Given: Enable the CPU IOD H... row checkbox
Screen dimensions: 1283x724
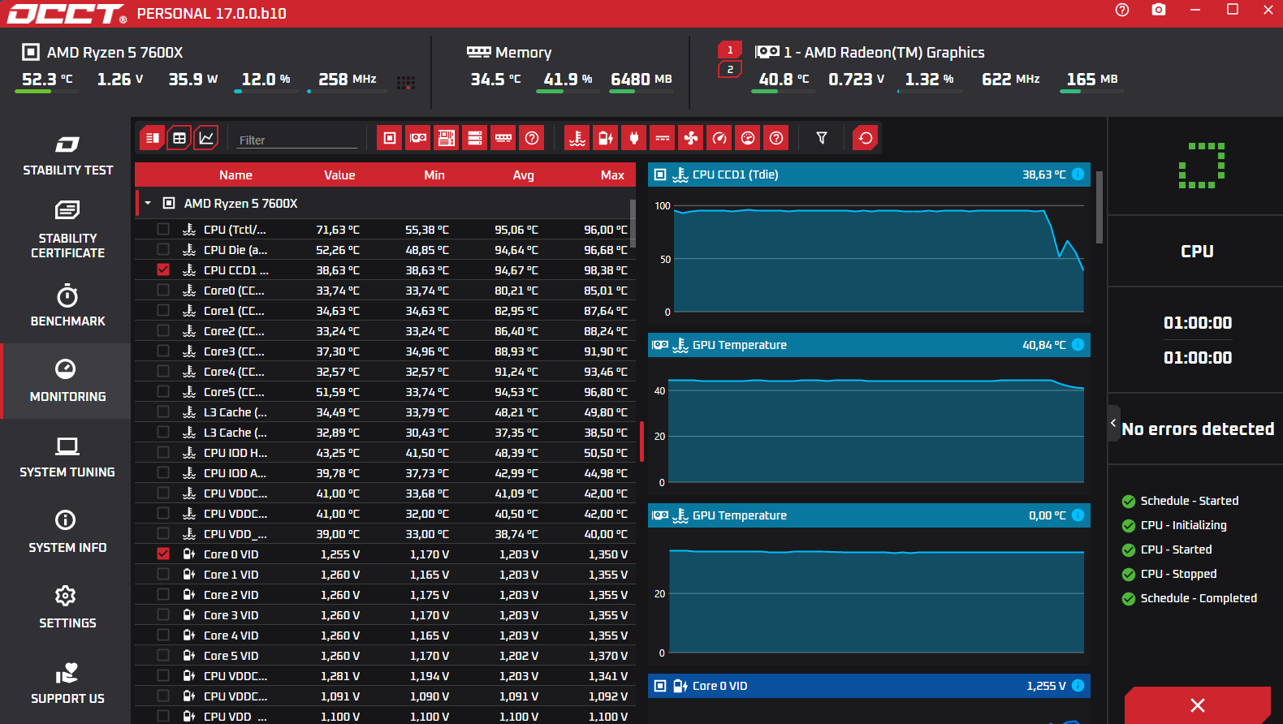Looking at the screenshot, I should coord(163,453).
